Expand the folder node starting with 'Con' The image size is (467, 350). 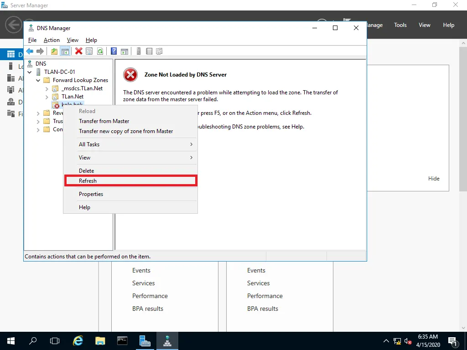point(38,130)
